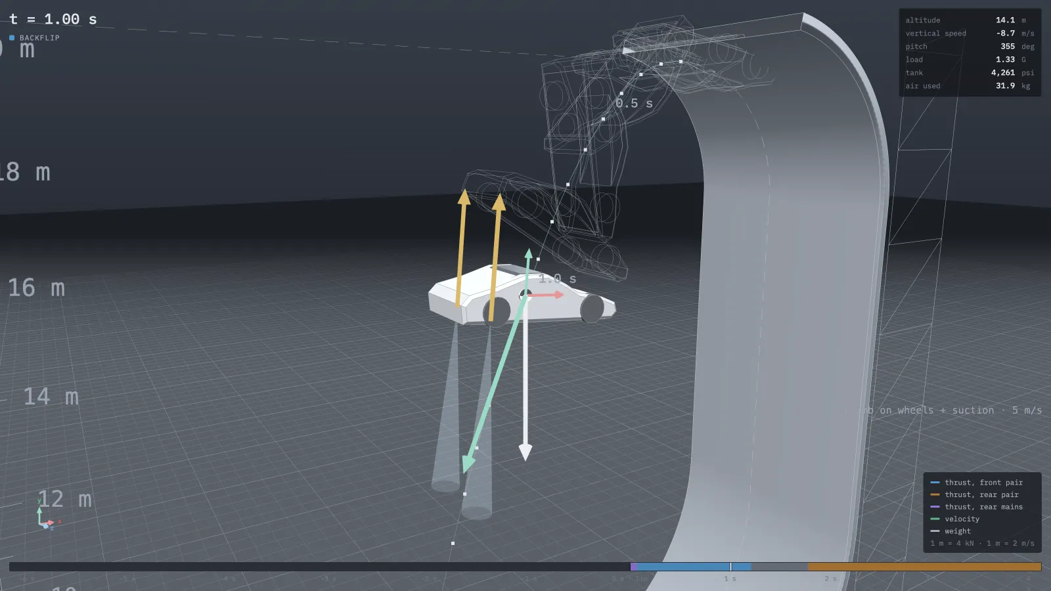Click the orange swatch for thrust, rear pair
The height and width of the screenshot is (591, 1051).
tap(935, 494)
